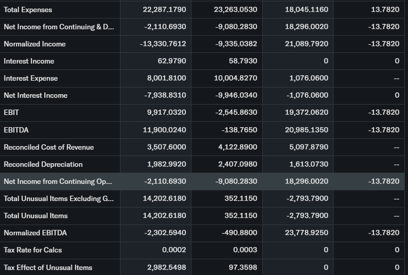Click the Total Expenses row label
The height and width of the screenshot is (275, 408).
(x=28, y=9)
